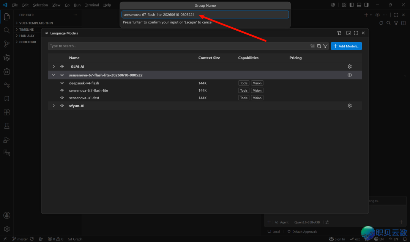Screen dimensions: 410x242
Task: Open the Selection menu
Action: [40, 5]
